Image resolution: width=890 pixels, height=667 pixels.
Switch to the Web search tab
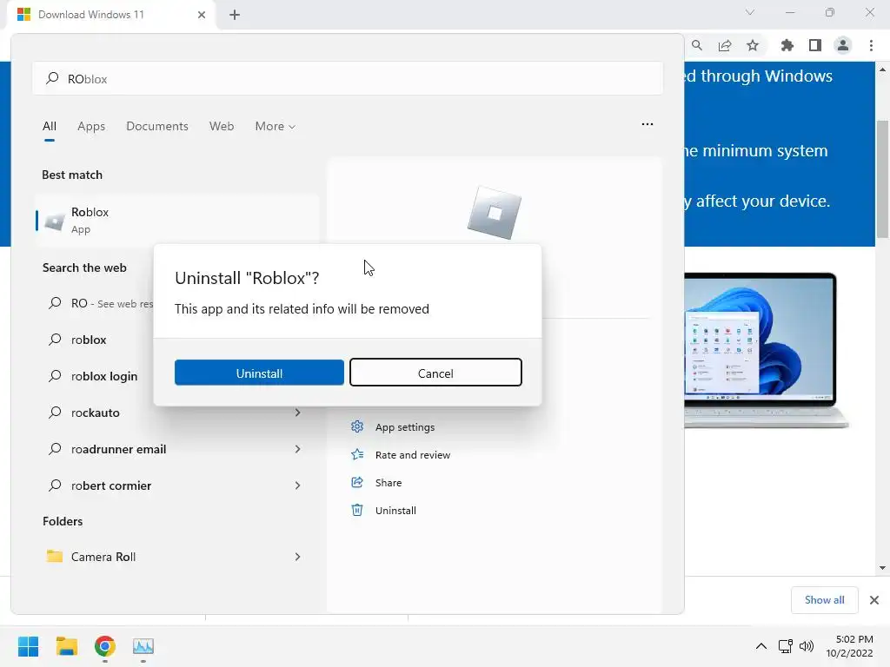click(222, 126)
